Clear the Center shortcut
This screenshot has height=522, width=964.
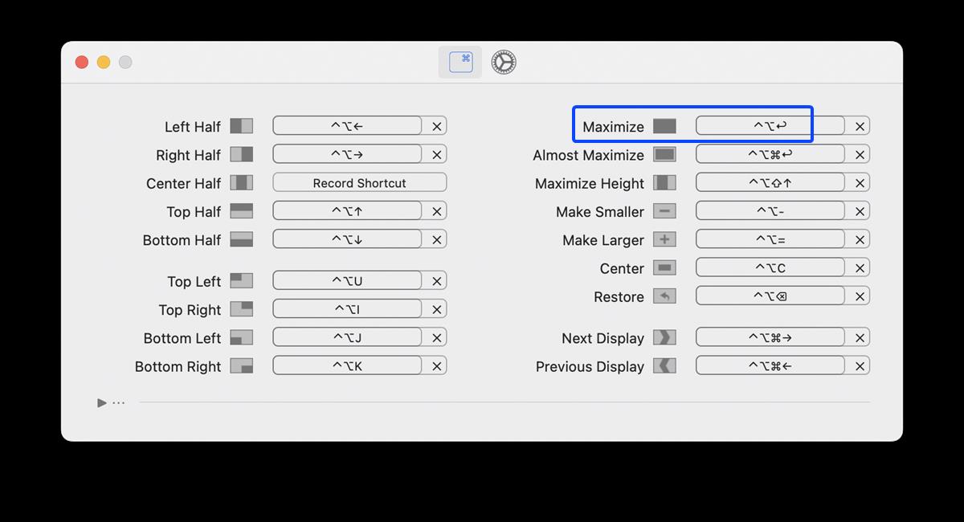pos(860,268)
